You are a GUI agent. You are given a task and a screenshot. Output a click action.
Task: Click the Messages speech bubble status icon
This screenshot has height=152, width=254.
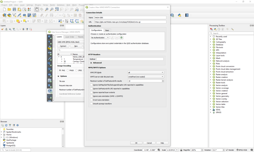pos(252,150)
